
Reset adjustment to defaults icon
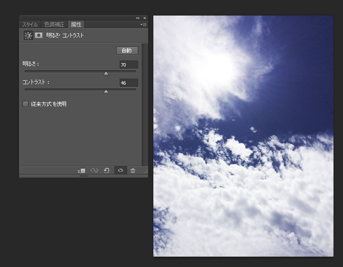click(x=107, y=170)
